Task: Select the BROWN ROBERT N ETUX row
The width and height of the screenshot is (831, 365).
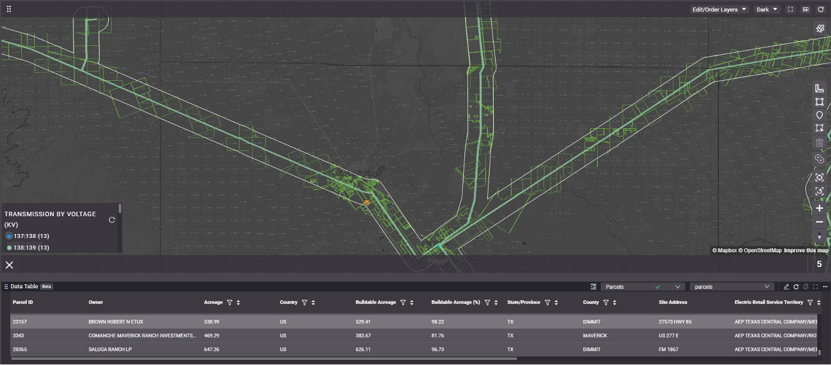Action: 116,322
